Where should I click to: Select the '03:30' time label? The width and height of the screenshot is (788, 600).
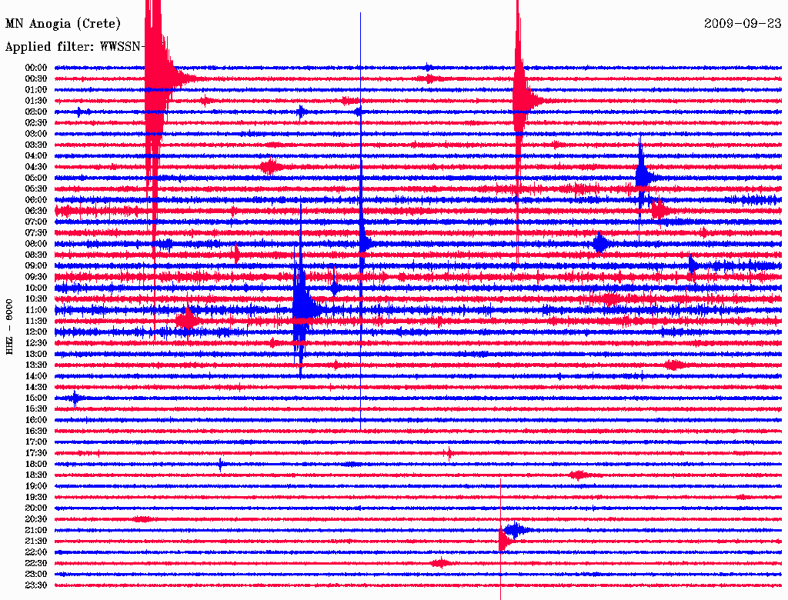(36, 145)
